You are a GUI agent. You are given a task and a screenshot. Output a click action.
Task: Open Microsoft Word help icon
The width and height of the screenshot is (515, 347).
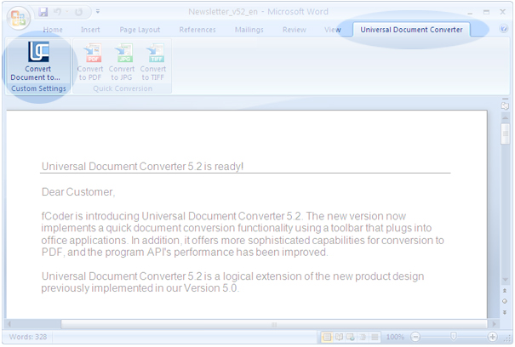tap(503, 29)
